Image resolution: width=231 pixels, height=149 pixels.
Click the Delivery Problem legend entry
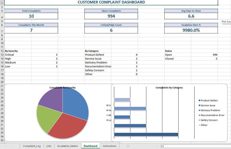point(209,110)
